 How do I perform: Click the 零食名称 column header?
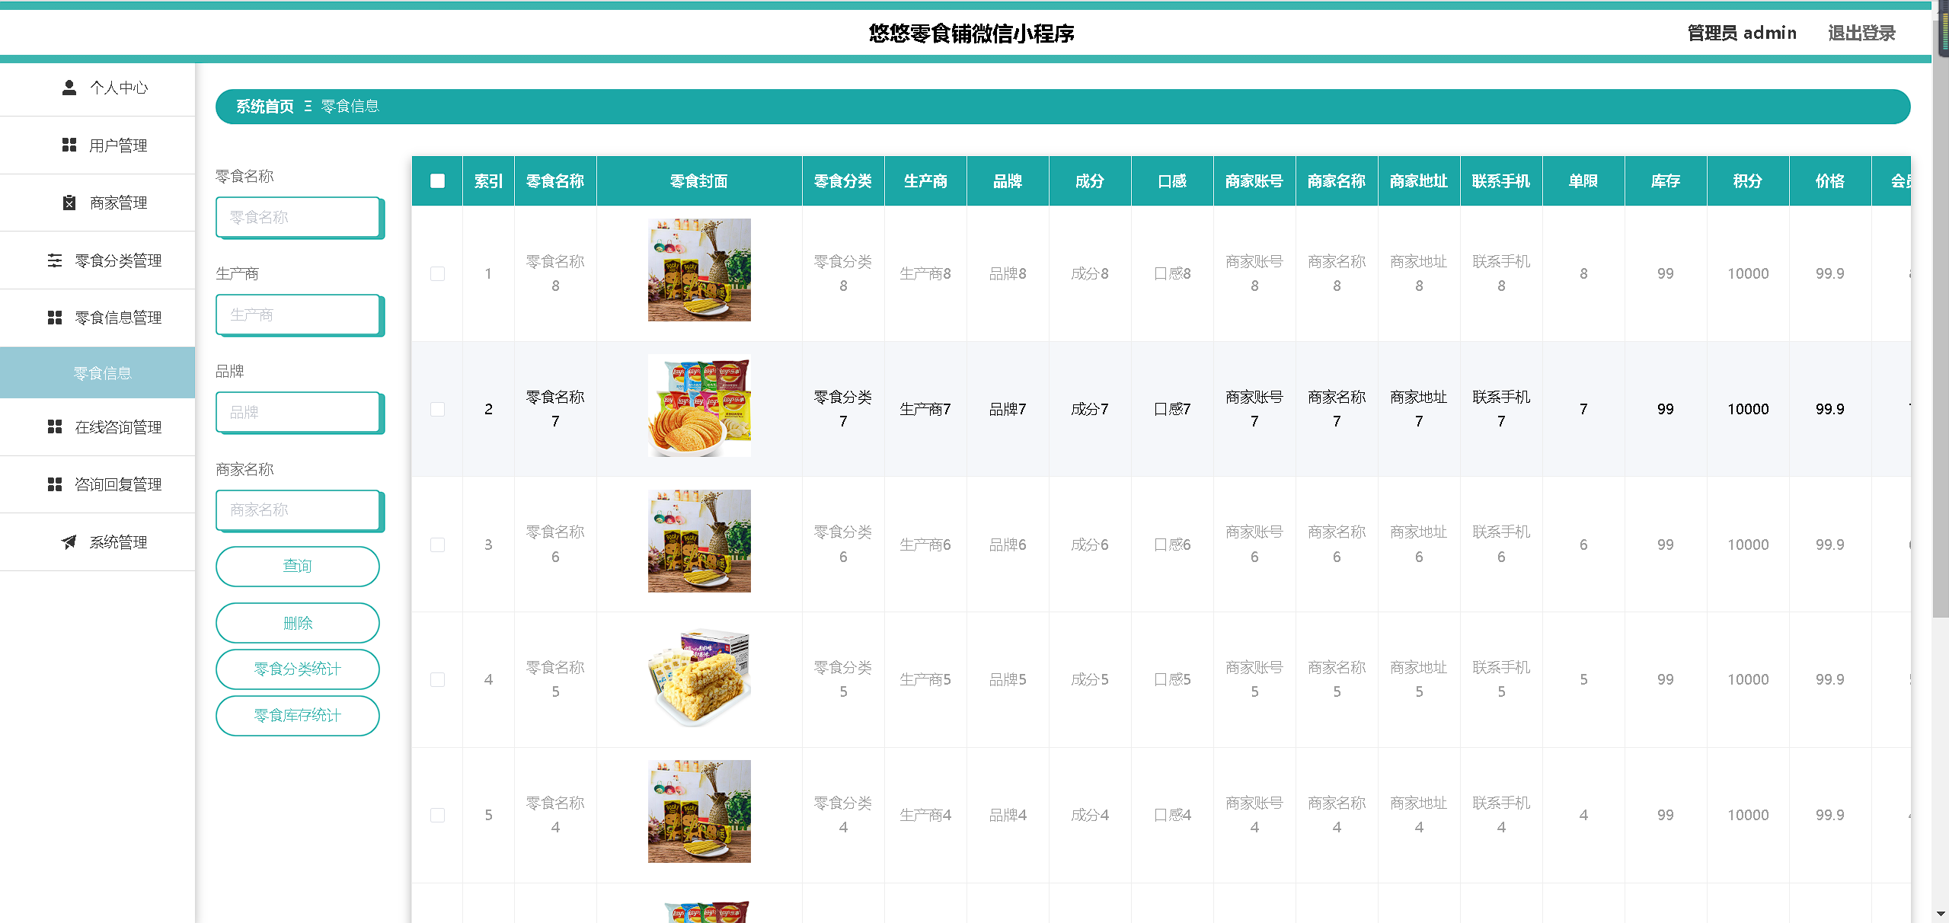coord(555,181)
